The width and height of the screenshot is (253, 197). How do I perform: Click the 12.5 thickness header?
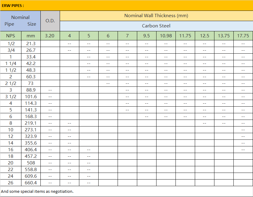click(204, 36)
